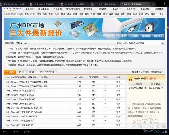Expand the 办公设备 navigation dropdown
Viewport: 169px width, 135px height.
pos(146,9)
